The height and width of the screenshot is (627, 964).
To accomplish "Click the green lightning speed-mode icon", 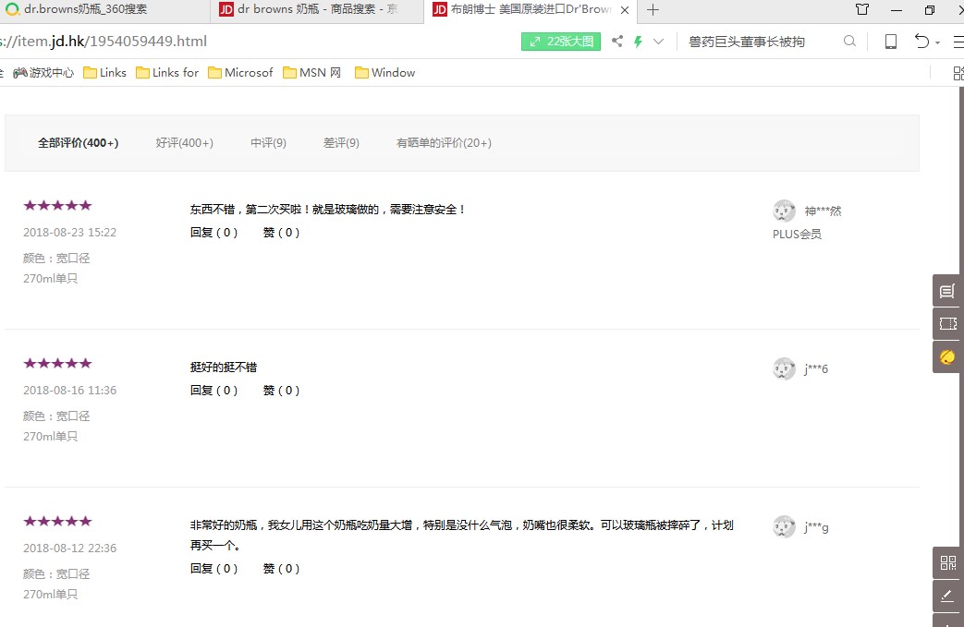I will coord(638,42).
